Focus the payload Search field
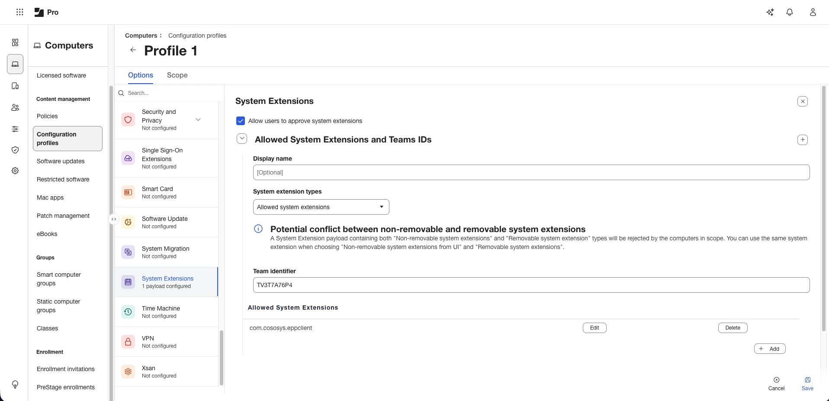Viewport: 829px width, 401px height. pyautogui.click(x=170, y=93)
